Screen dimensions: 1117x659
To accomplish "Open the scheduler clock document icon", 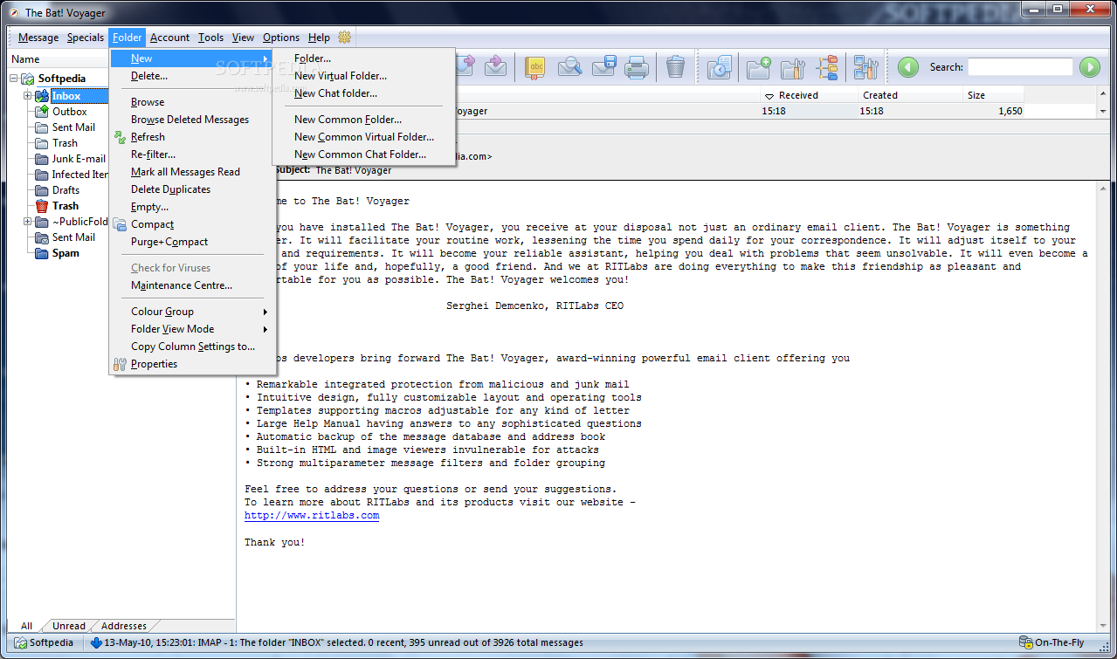I will tap(719, 66).
